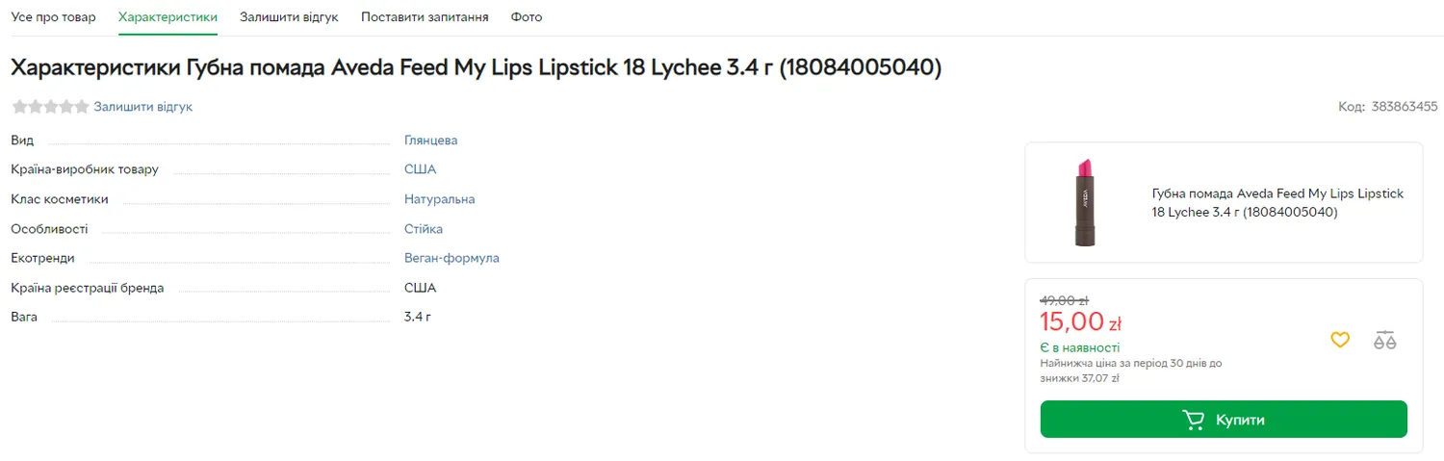Image resolution: width=1444 pixels, height=461 pixels.
Task: Switch to Залишити відгук tab
Action: coord(289,17)
